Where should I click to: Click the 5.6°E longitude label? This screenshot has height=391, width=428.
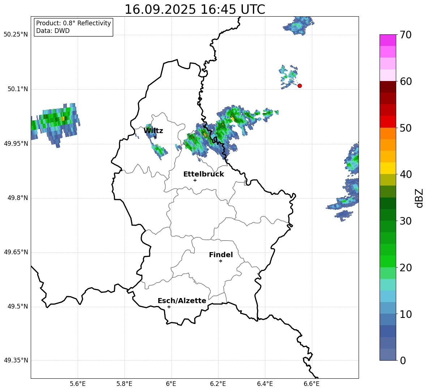tap(78, 384)
